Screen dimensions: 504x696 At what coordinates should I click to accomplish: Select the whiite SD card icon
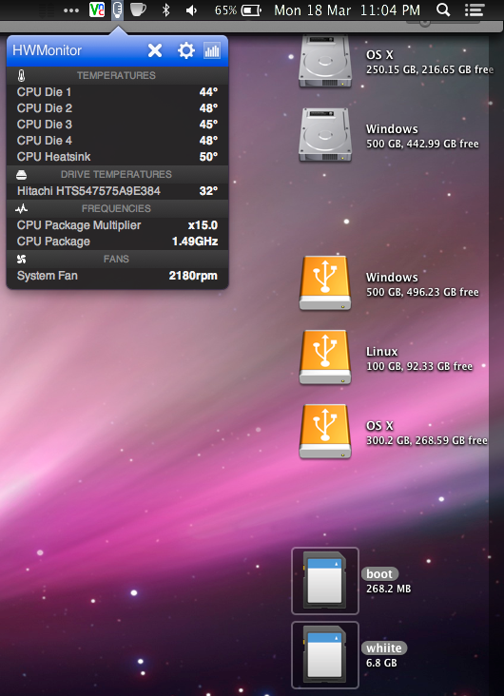325,655
